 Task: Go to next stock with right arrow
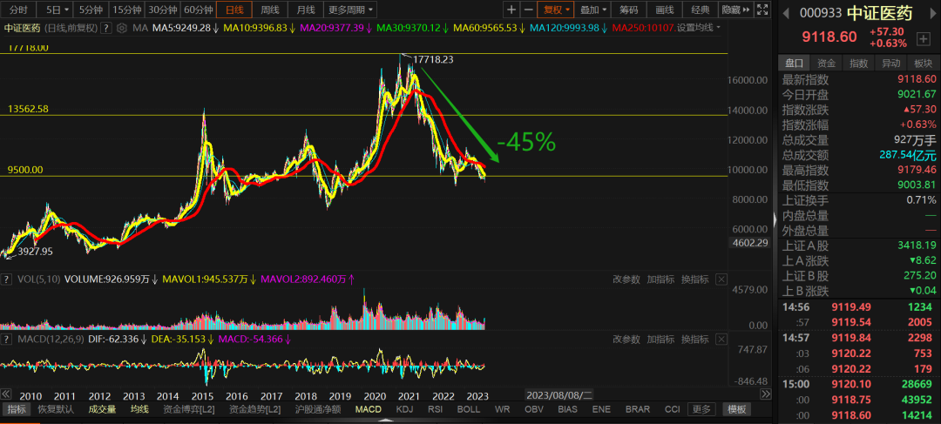tap(931, 14)
